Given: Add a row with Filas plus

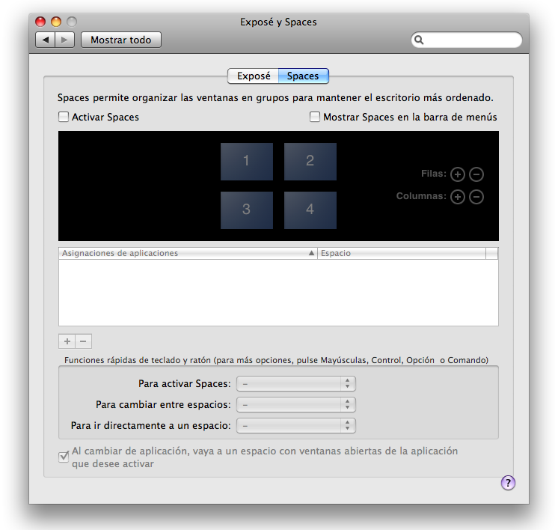Looking at the screenshot, I should [x=457, y=174].
